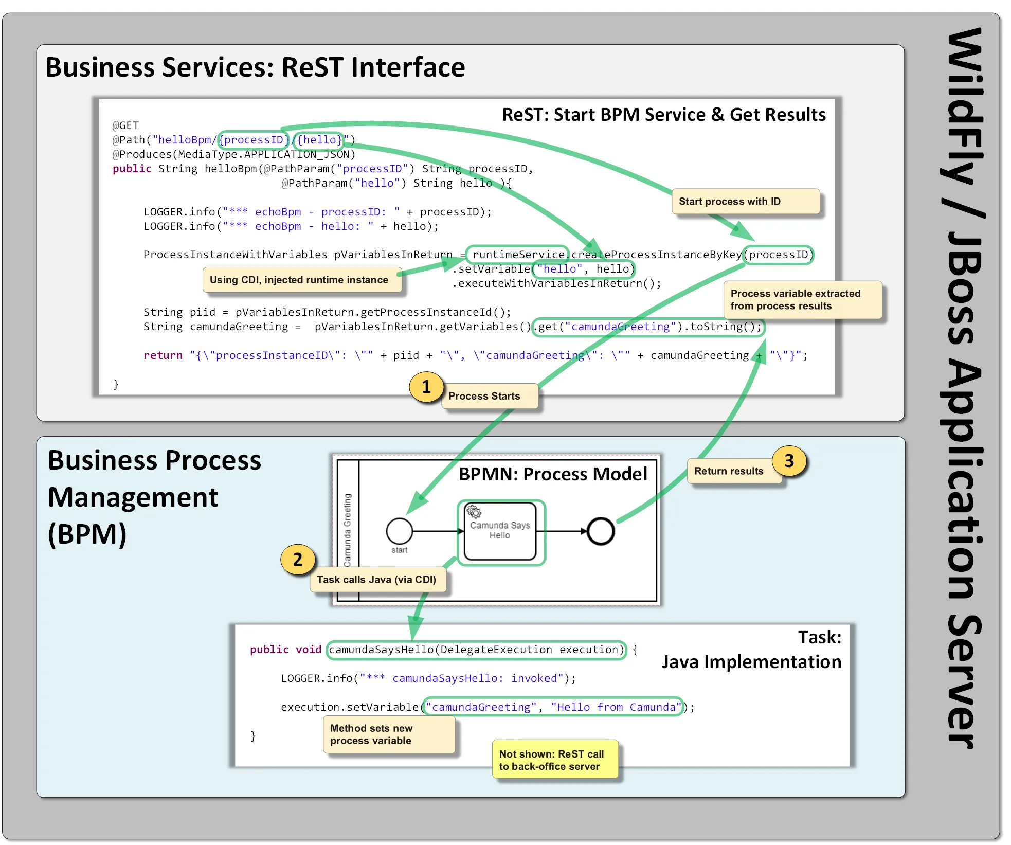Click 'public void' keywords in Java task code
Viewport: 1011px width, 845px height.
[285, 650]
